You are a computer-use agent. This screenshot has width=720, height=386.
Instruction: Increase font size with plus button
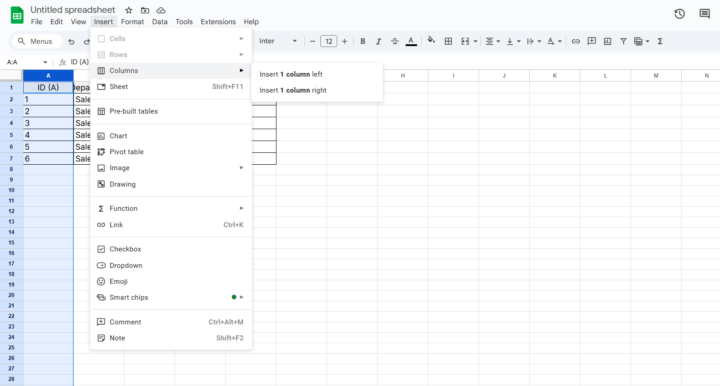point(344,42)
